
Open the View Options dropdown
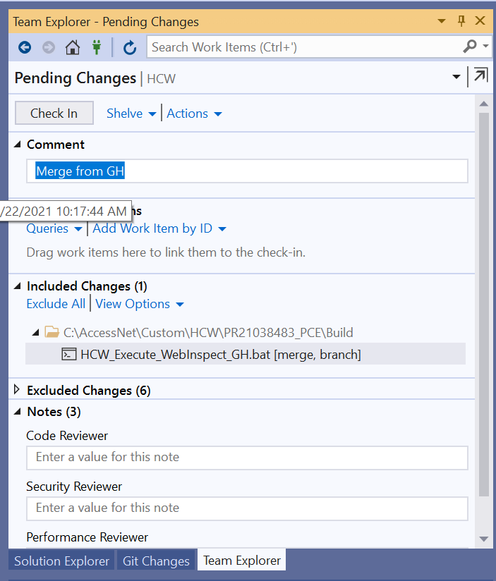coord(140,304)
